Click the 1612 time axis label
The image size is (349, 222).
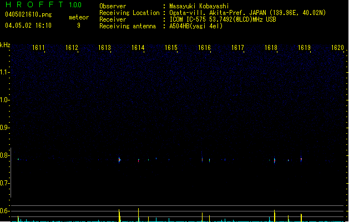click(72, 48)
